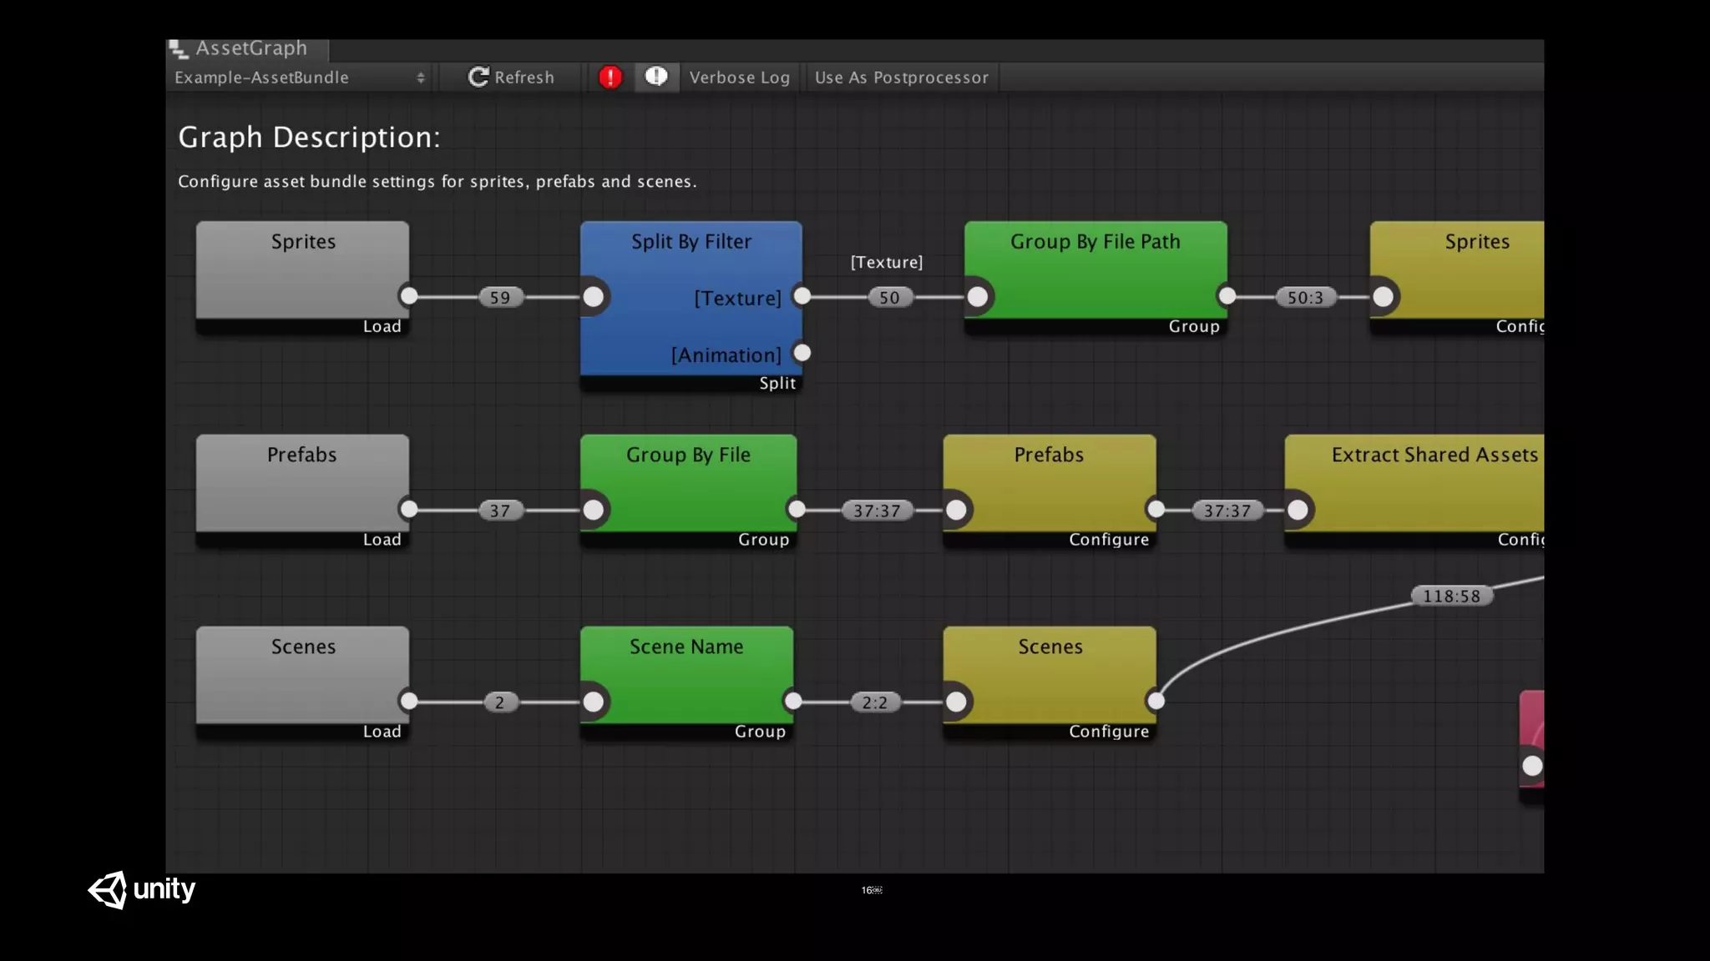This screenshot has width=1710, height=961.
Task: Click the red error alert icon
Action: coord(610,78)
